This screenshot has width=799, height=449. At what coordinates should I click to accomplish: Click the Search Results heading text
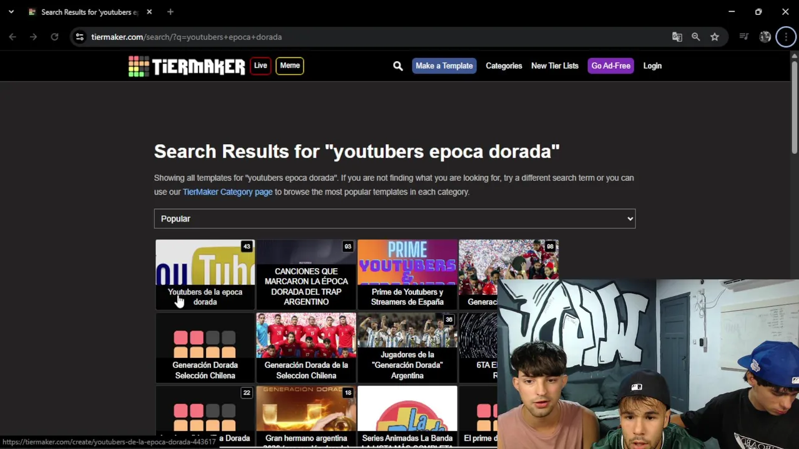(356, 152)
